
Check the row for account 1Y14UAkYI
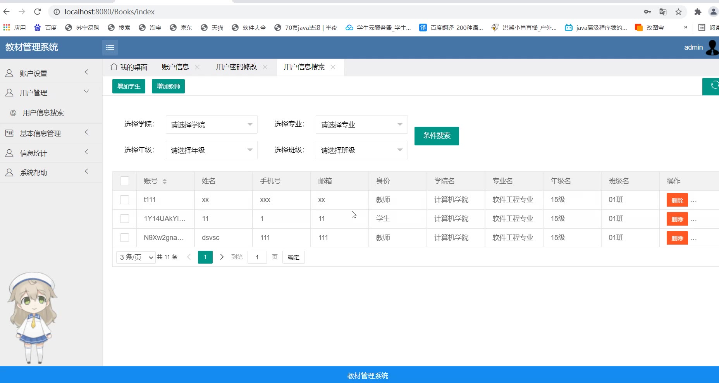coord(124,219)
